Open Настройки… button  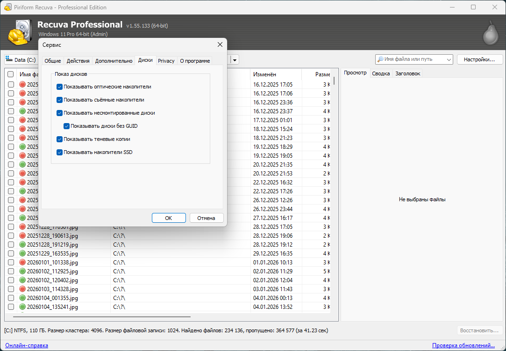pyautogui.click(x=479, y=59)
